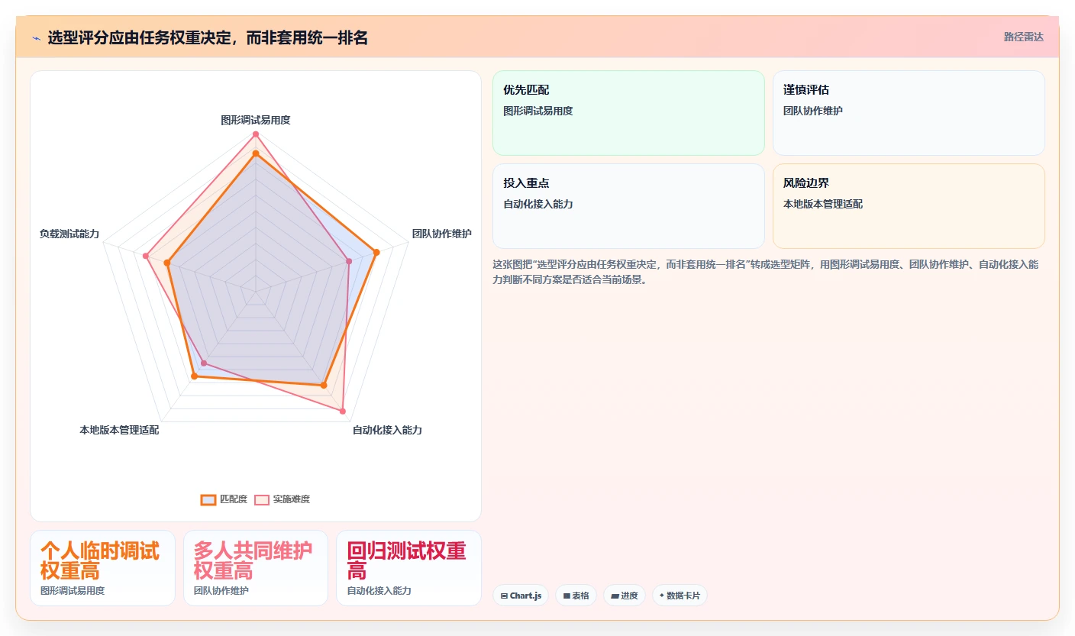Click the 图形调试易用度 radar axis label
Viewport: 1075px width, 636px height.
[256, 120]
